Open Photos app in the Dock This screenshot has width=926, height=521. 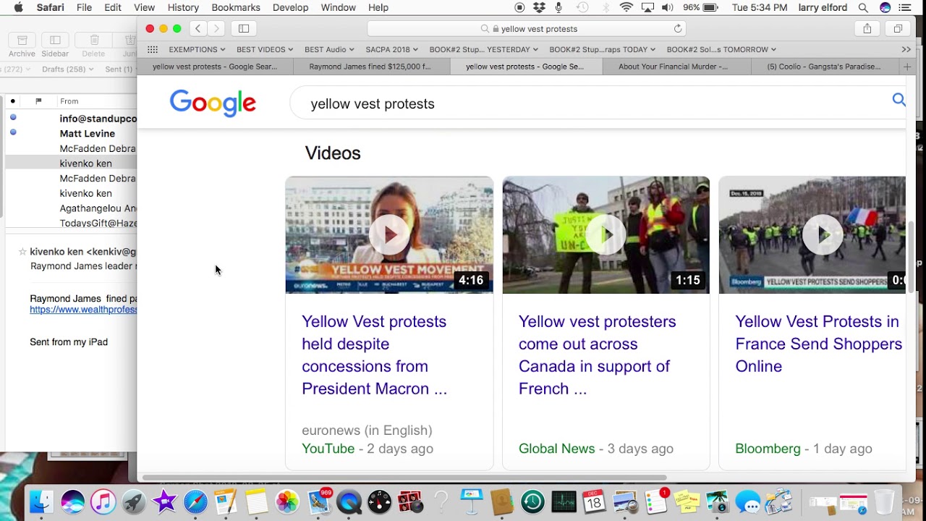(287, 501)
